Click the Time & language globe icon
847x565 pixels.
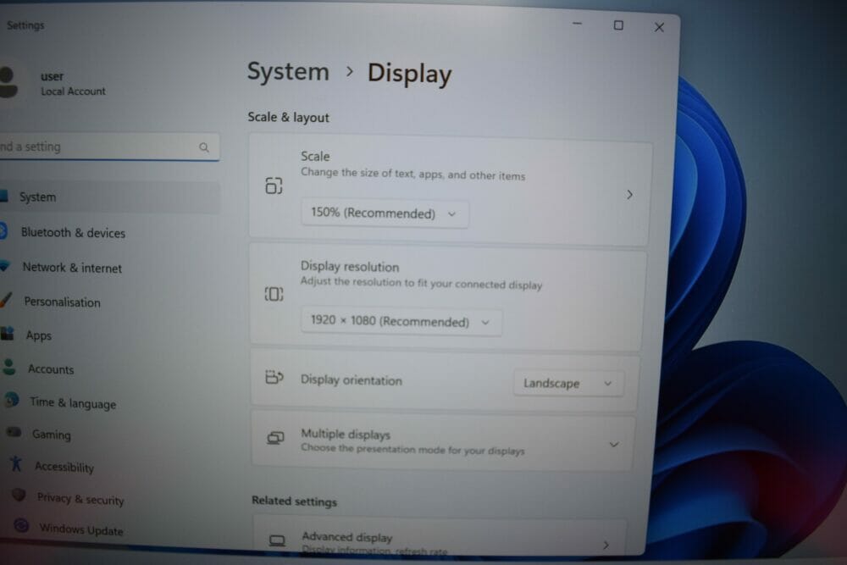(x=13, y=401)
